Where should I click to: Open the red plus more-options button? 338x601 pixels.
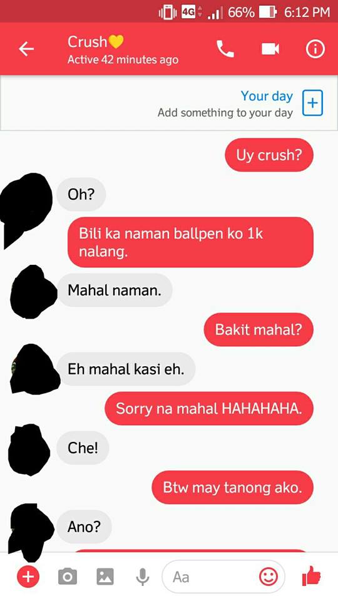[28, 577]
